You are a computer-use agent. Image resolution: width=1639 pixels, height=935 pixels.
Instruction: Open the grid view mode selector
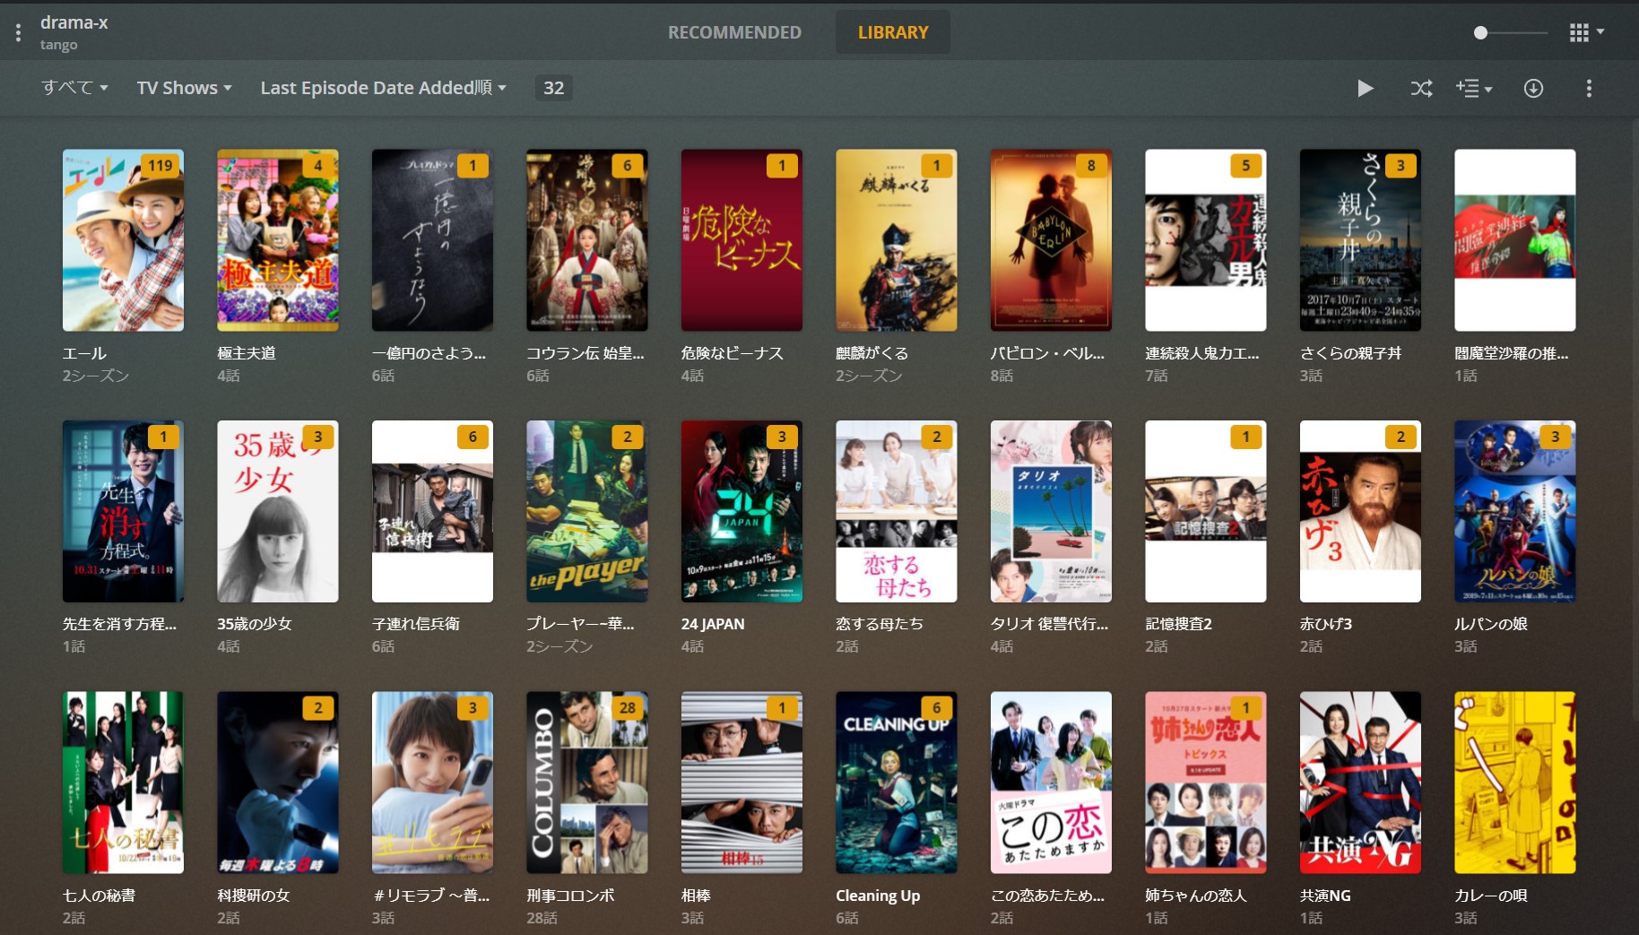pos(1587,32)
